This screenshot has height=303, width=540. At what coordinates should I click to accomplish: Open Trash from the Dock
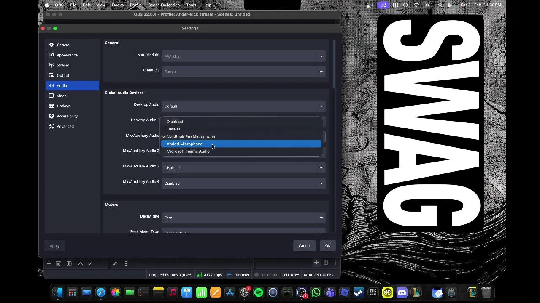(x=486, y=292)
